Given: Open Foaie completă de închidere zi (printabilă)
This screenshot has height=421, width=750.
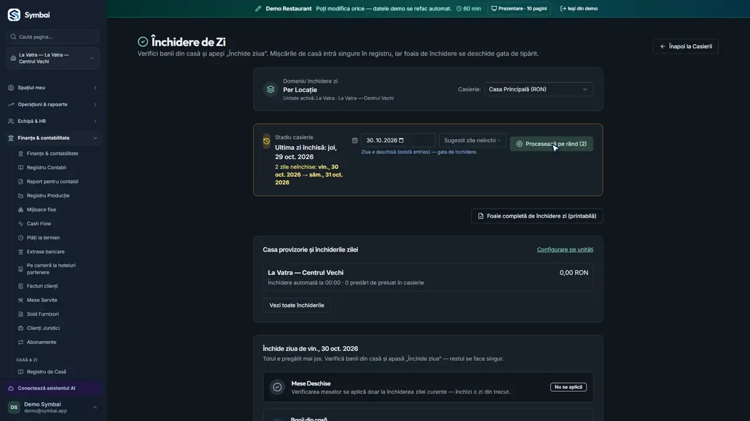Looking at the screenshot, I should coord(537,216).
